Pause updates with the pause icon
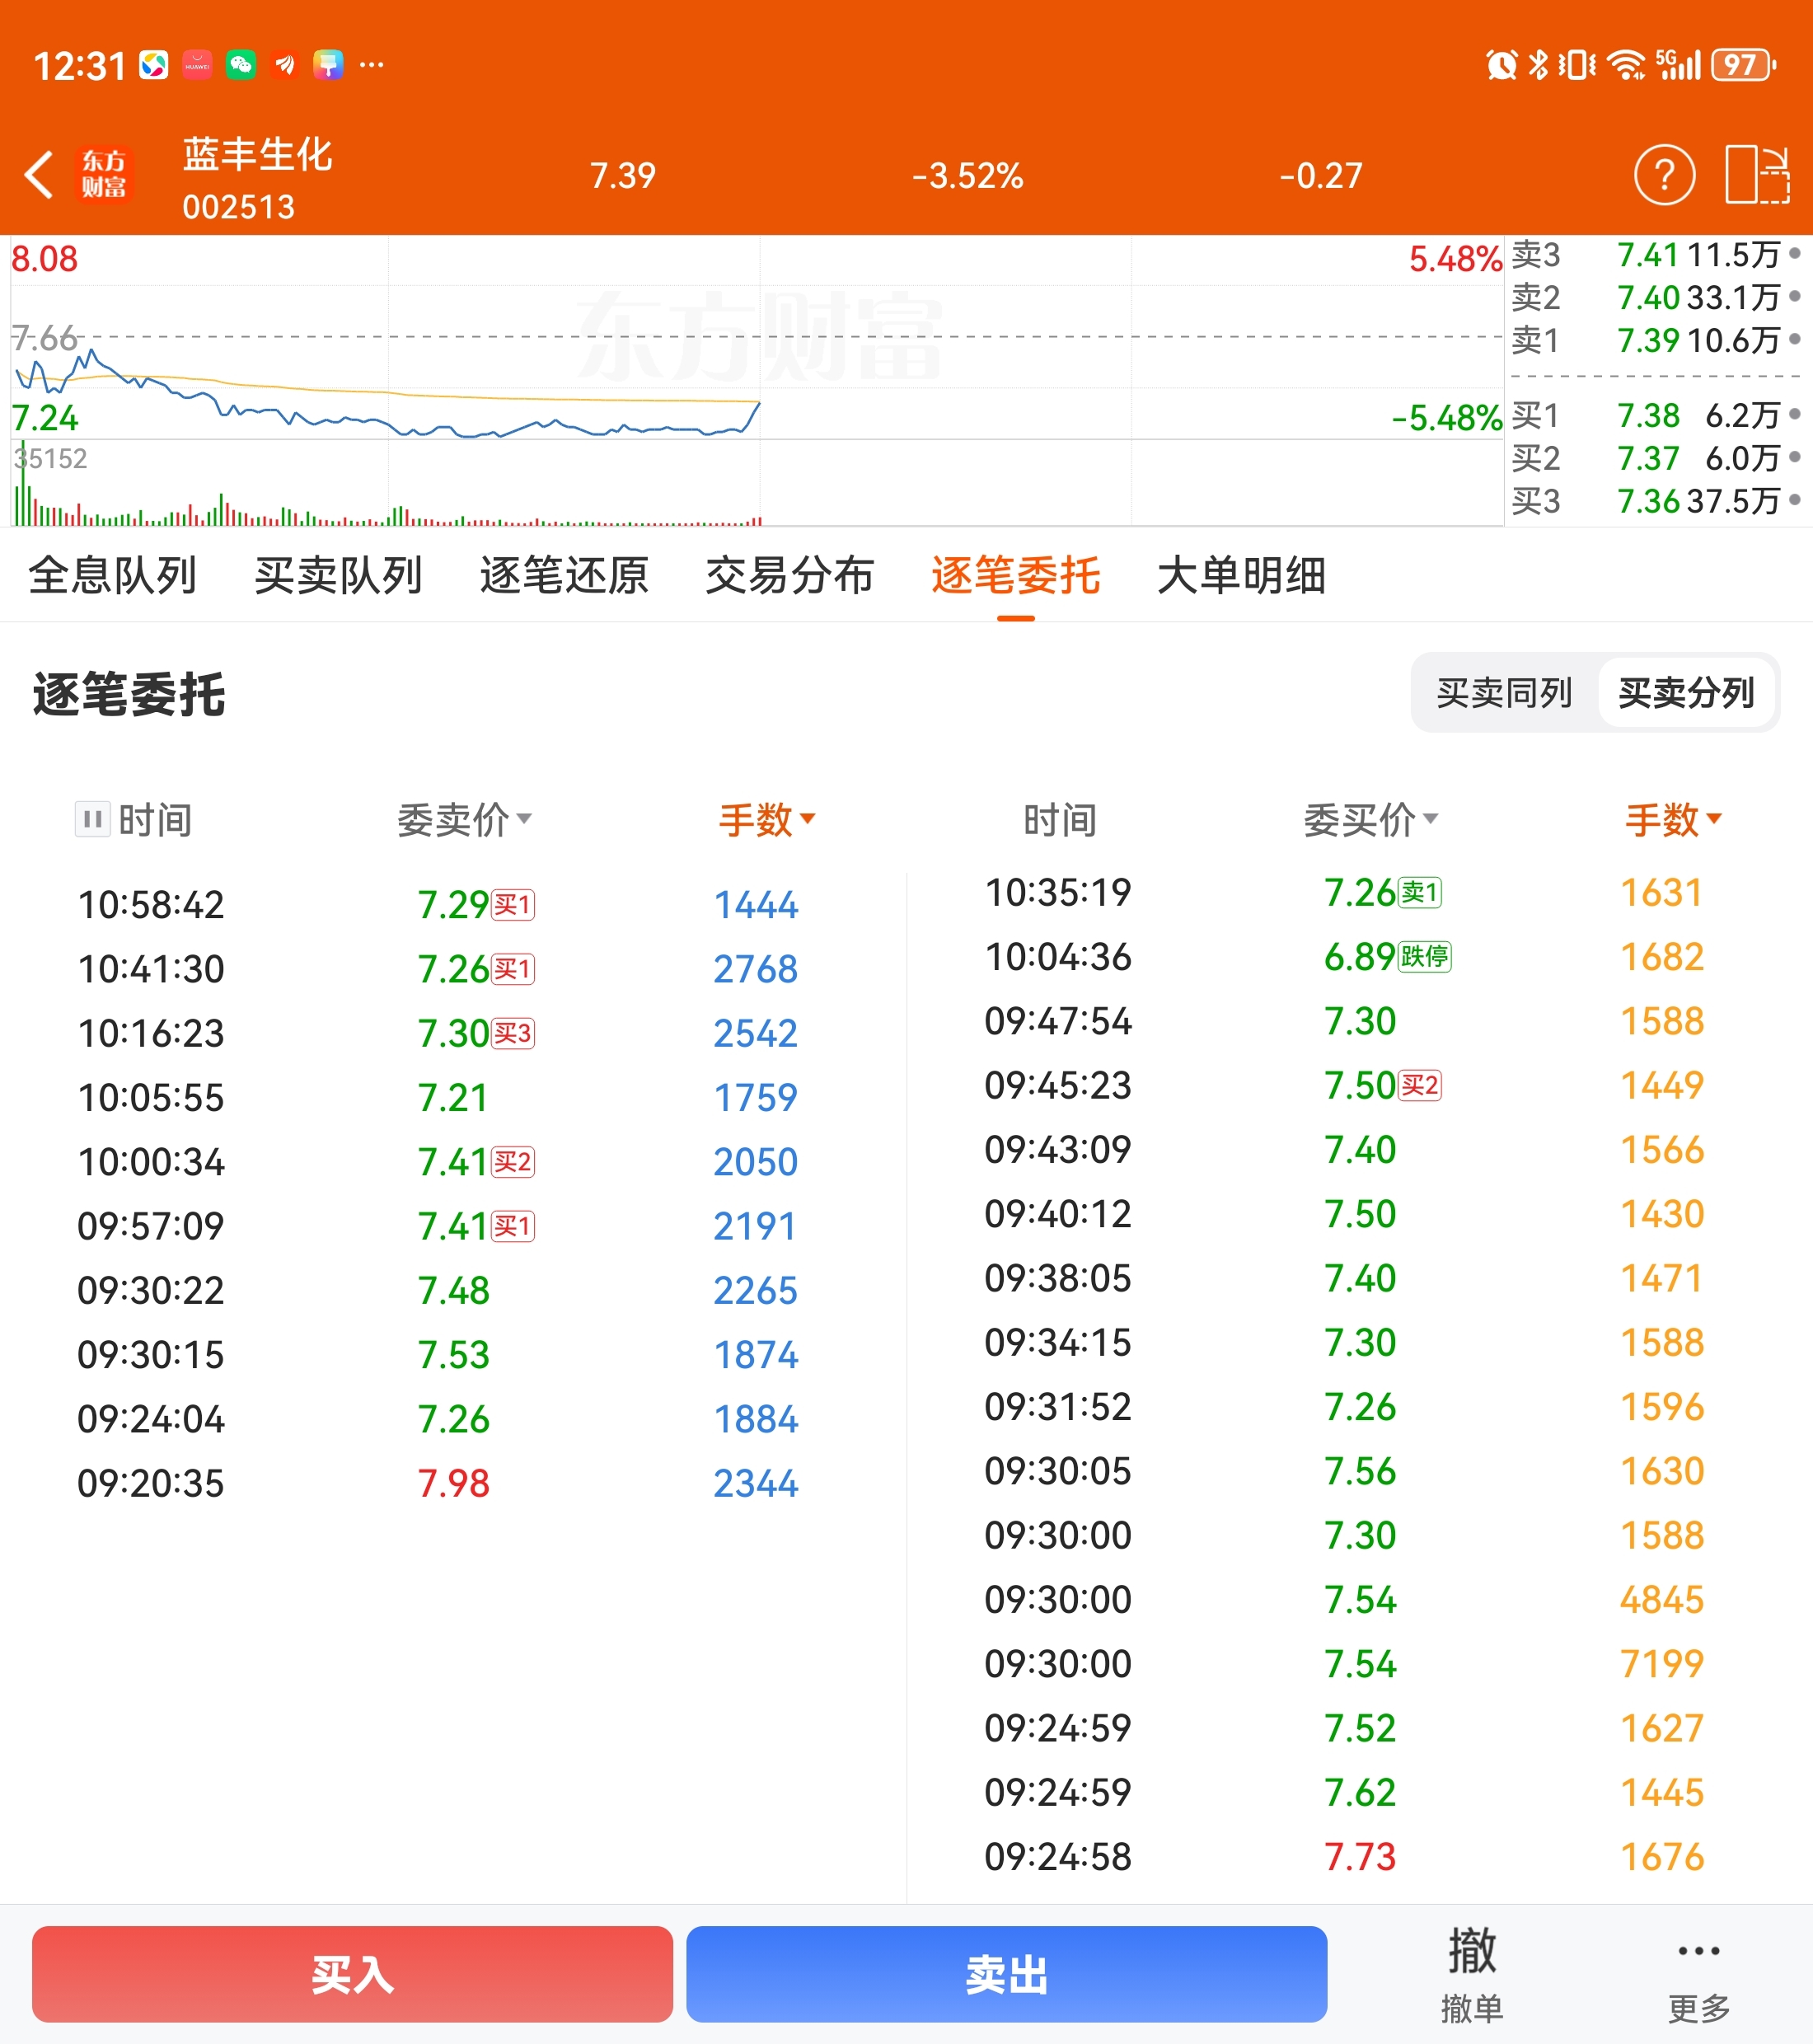The width and height of the screenshot is (1813, 2044). tap(92, 819)
